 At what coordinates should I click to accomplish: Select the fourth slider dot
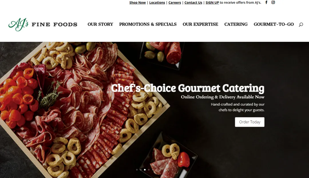click(149, 170)
